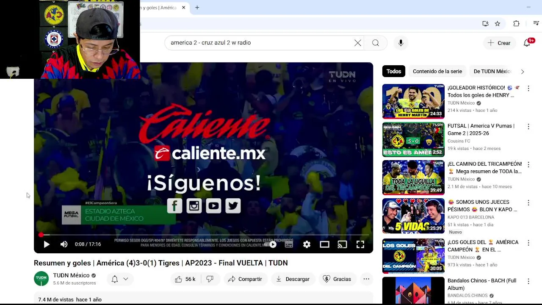Clear the search box with X icon
Image resolution: width=542 pixels, height=305 pixels.
tap(358, 43)
